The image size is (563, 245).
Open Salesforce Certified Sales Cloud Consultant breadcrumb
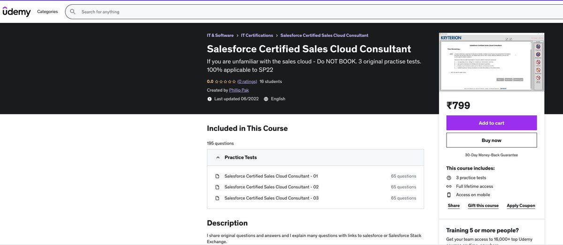[x=324, y=36]
